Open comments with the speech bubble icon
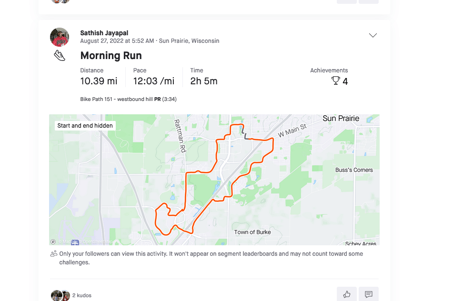Viewport: 453px width, 301px height. [368, 294]
